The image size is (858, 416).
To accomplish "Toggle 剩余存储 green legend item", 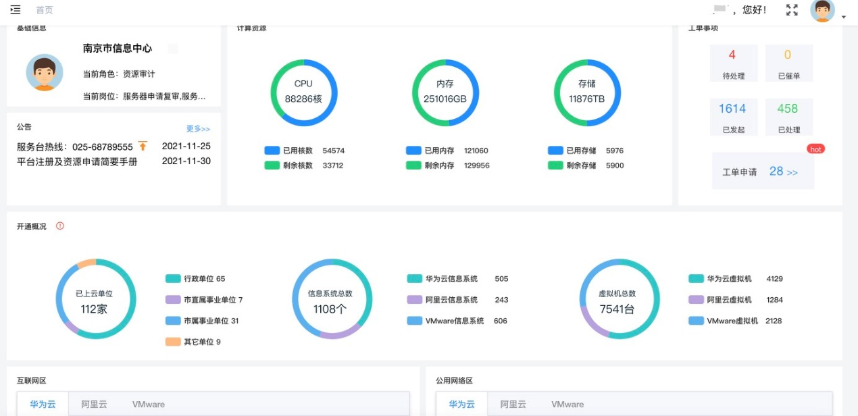I will tap(555, 165).
